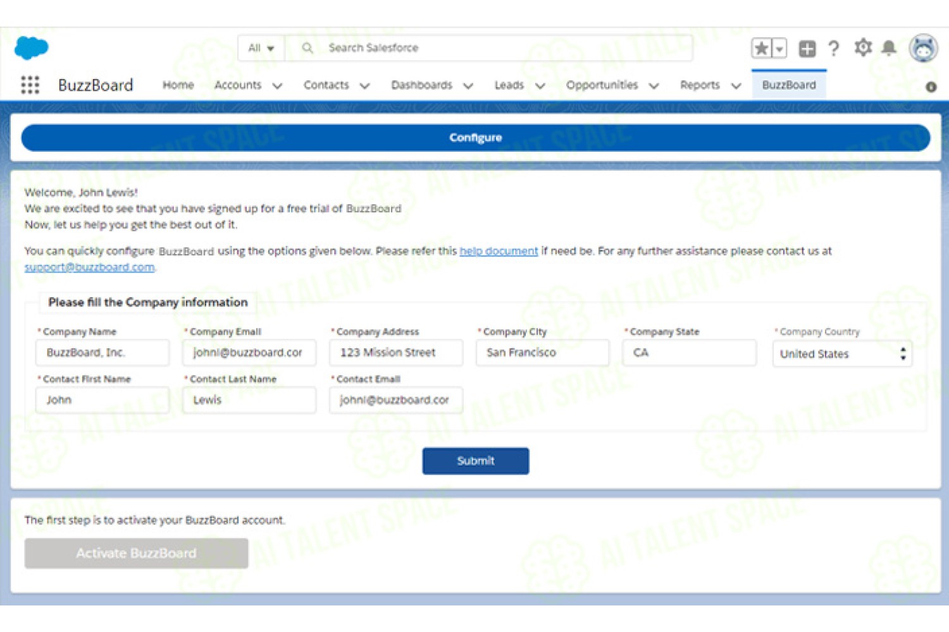Edit the Company City field
This screenshot has height=632, width=949.
click(543, 353)
